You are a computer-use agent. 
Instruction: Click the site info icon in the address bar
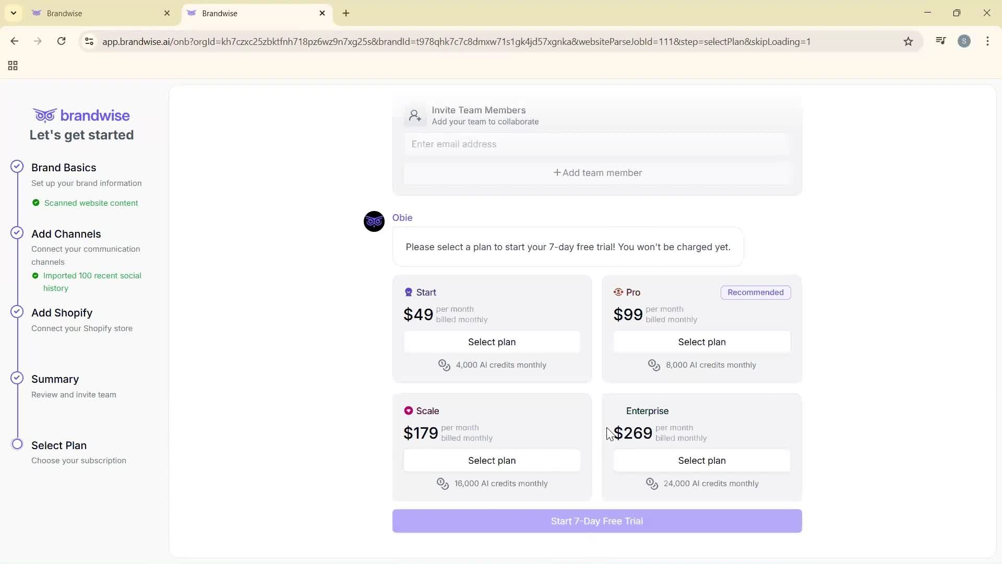point(89,42)
